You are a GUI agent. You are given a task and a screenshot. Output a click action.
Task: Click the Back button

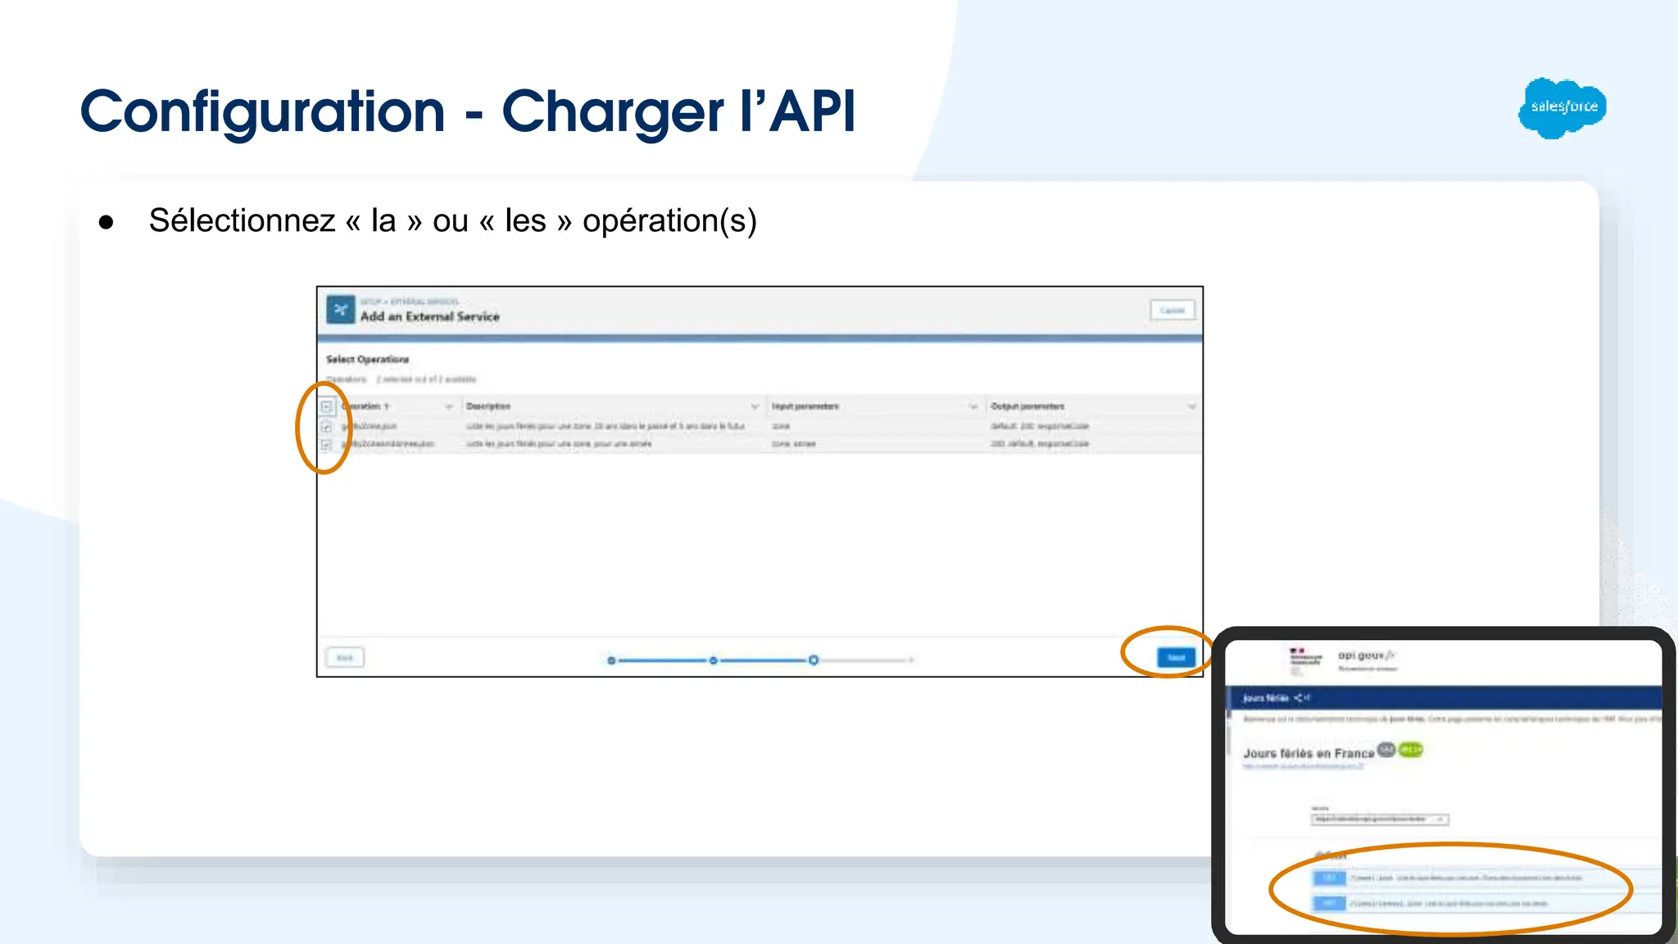pyautogui.click(x=345, y=658)
